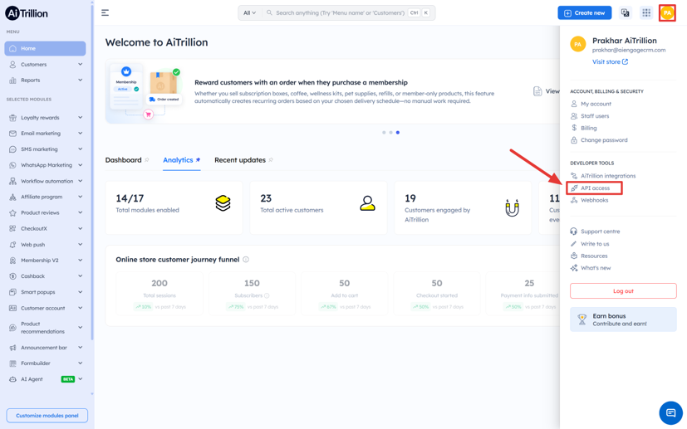Click info icon beside customer journey funnel
Image resolution: width=687 pixels, height=429 pixels.
coord(246,260)
